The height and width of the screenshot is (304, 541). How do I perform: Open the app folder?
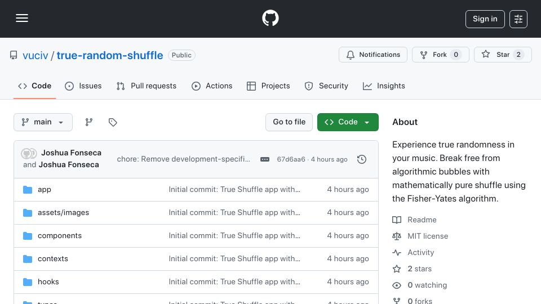pyautogui.click(x=45, y=189)
